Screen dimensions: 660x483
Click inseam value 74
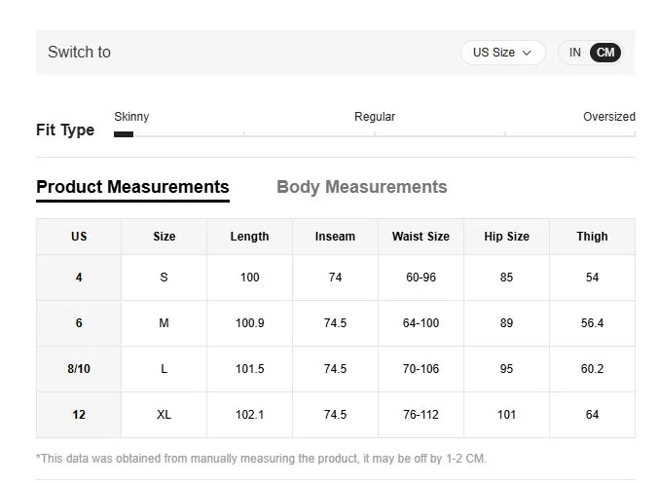click(335, 278)
